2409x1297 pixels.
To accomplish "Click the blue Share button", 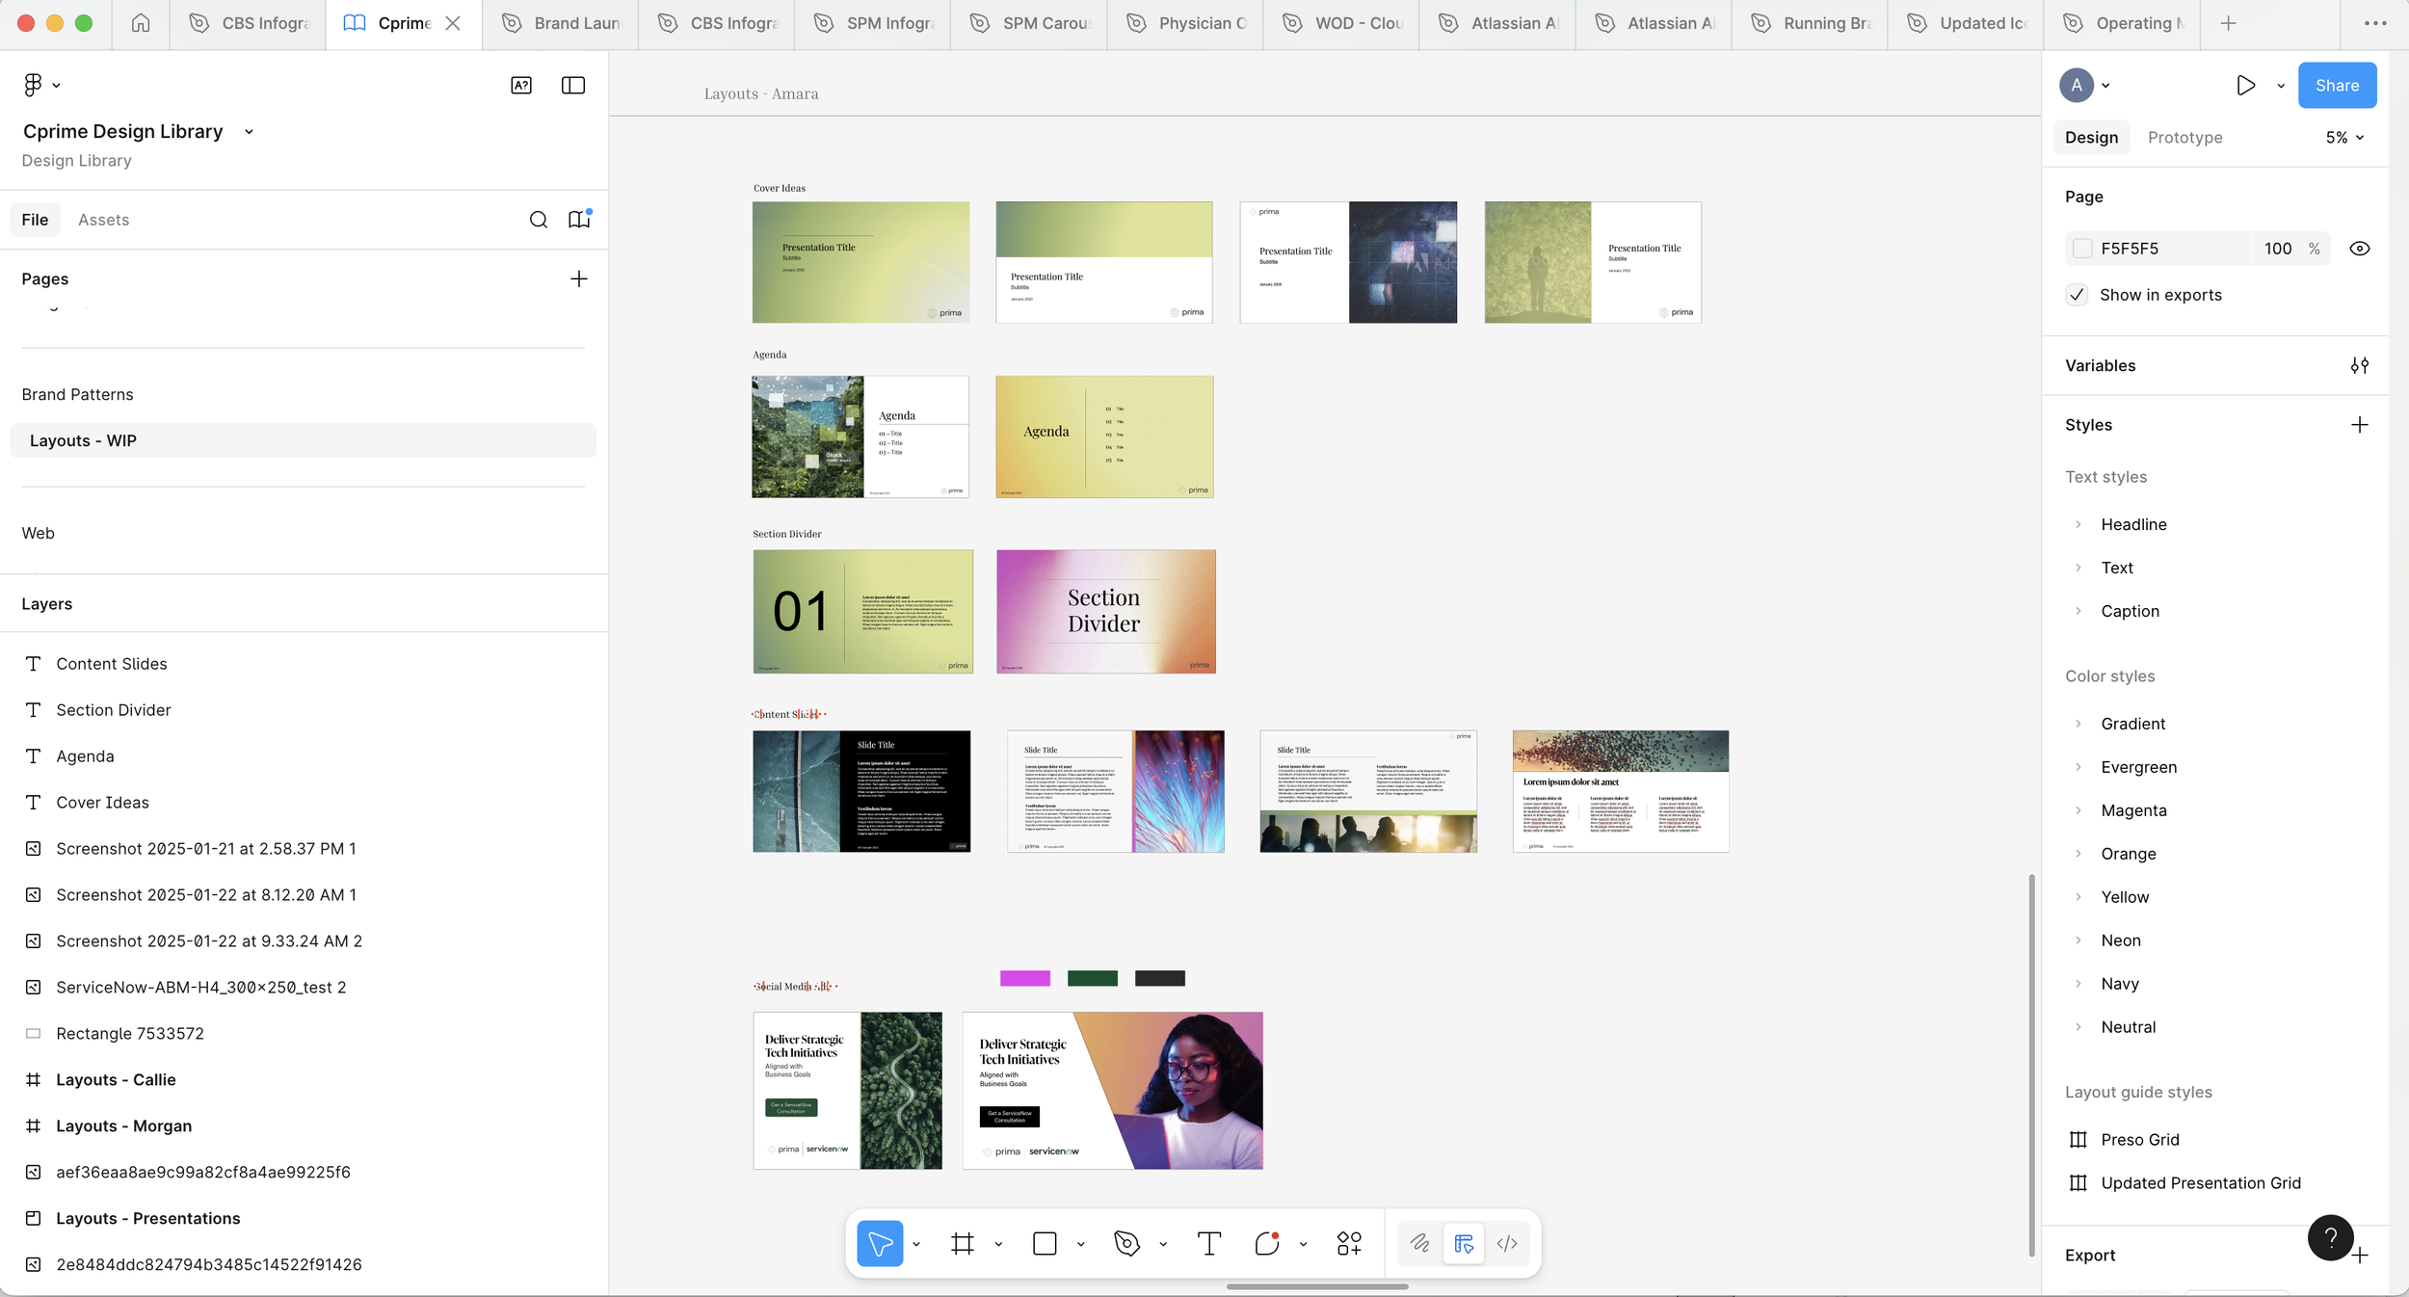I will tap(2337, 86).
